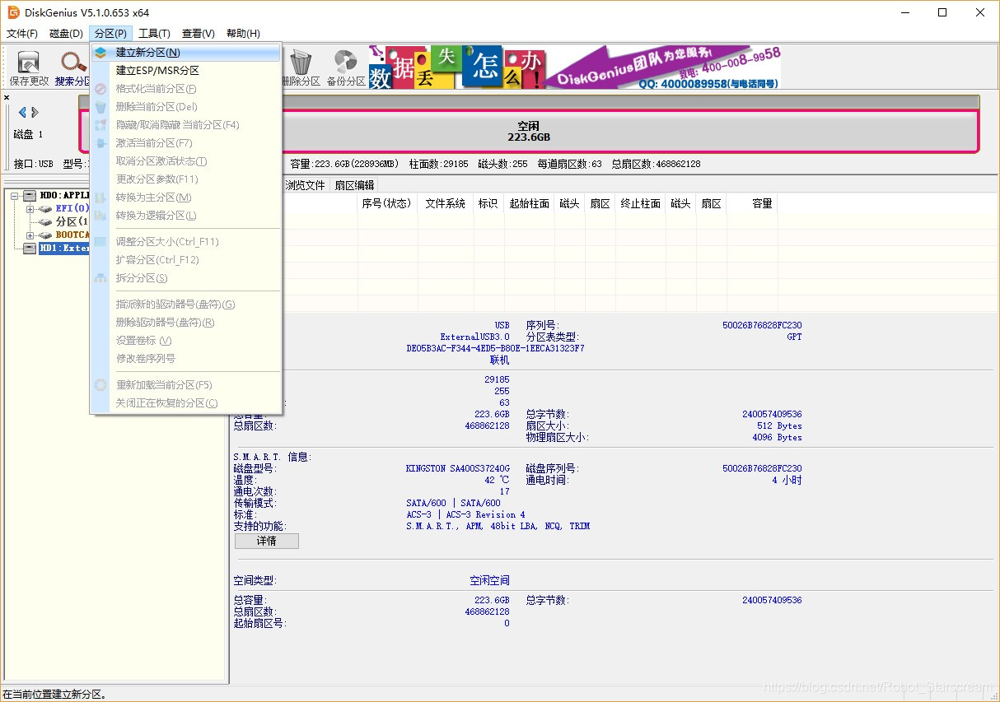Click 指派新的驱动器号(盘符)(G) menu entry
Image resolution: width=1000 pixels, height=702 pixels.
186,305
